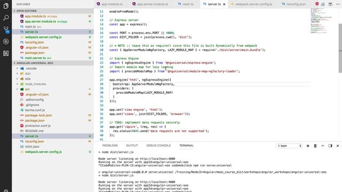Open the Extensions view in activity bar
The width and height of the screenshot is (342, 192).
[x=6, y=53]
